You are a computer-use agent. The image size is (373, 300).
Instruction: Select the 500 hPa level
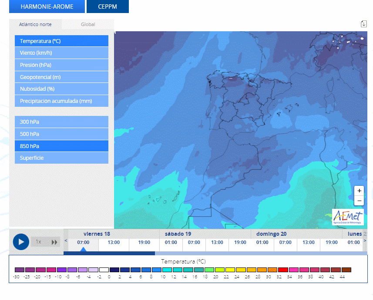point(61,134)
